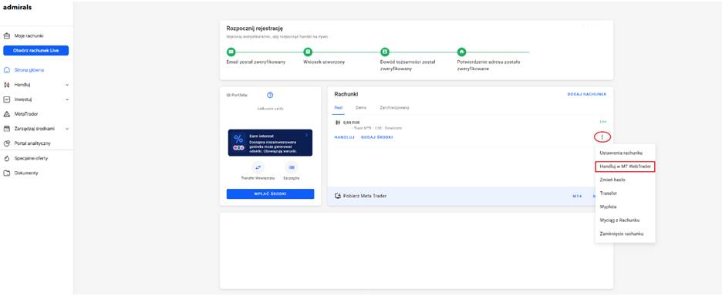Click the Rozpocznij rejestrację heading
Image resolution: width=722 pixels, height=296 pixels.
[255, 28]
